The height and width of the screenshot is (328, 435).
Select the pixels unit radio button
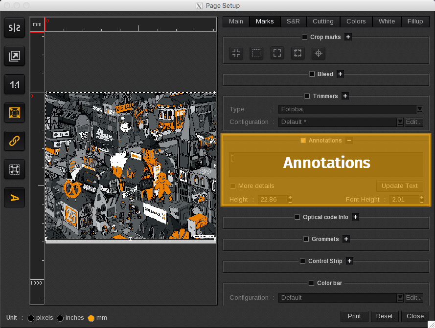(x=31, y=318)
